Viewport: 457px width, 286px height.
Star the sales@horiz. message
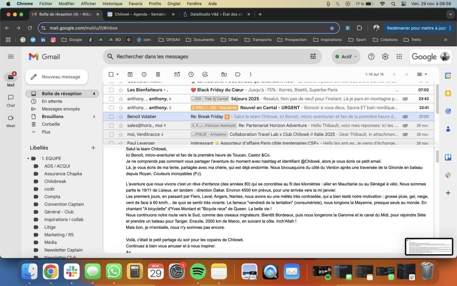[121, 125]
